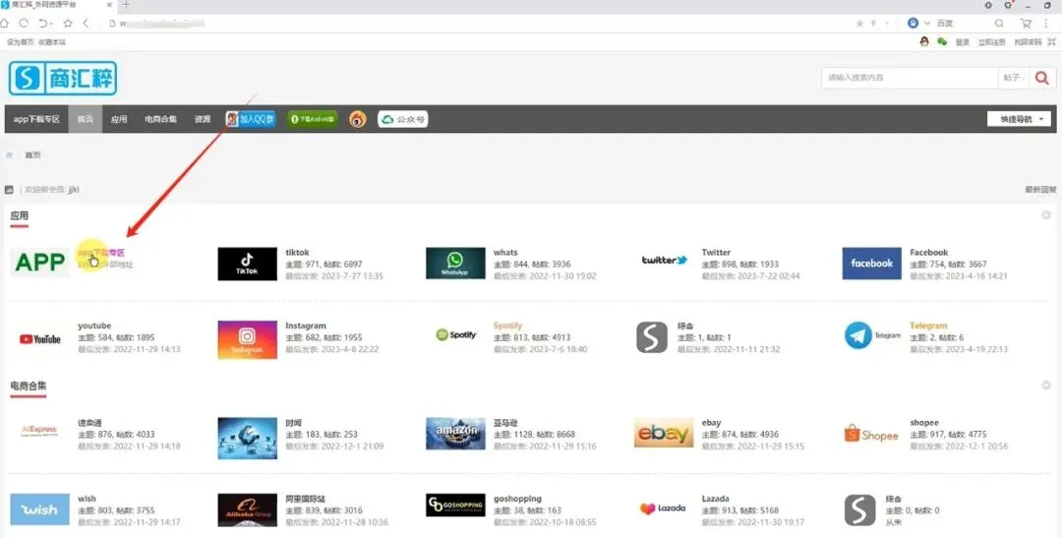Screen dimensions: 1062x538
Task: Open the GoShopping forum logo
Action: point(455,505)
